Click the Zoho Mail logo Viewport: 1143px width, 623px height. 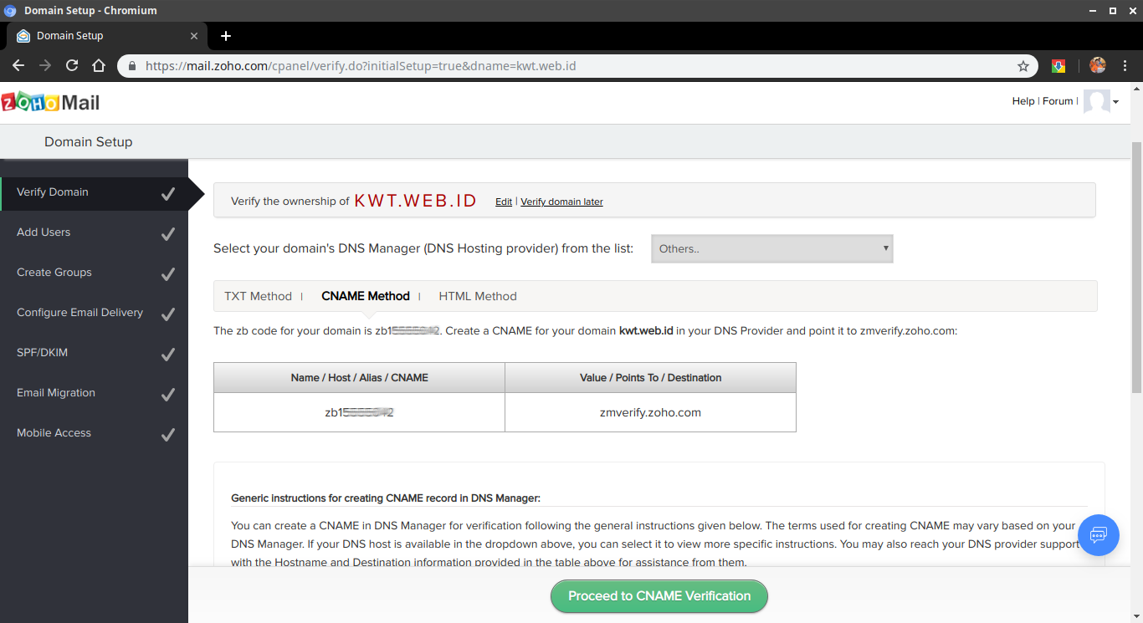(50, 102)
